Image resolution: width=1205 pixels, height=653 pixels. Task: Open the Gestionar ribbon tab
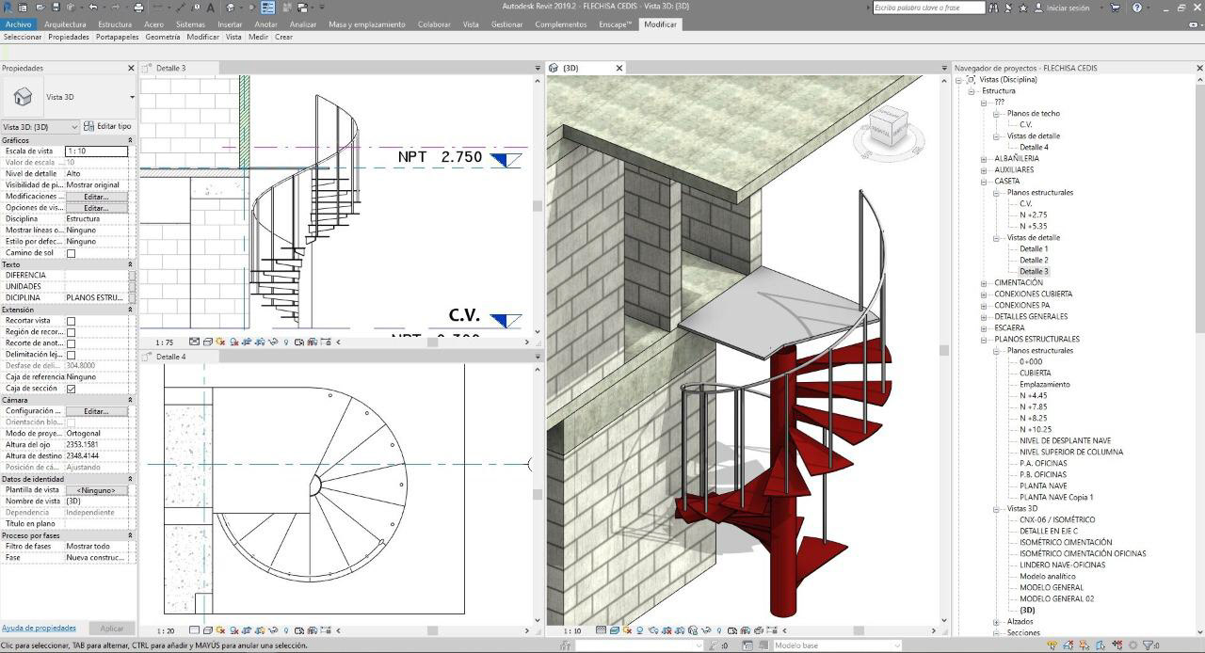pyautogui.click(x=506, y=24)
